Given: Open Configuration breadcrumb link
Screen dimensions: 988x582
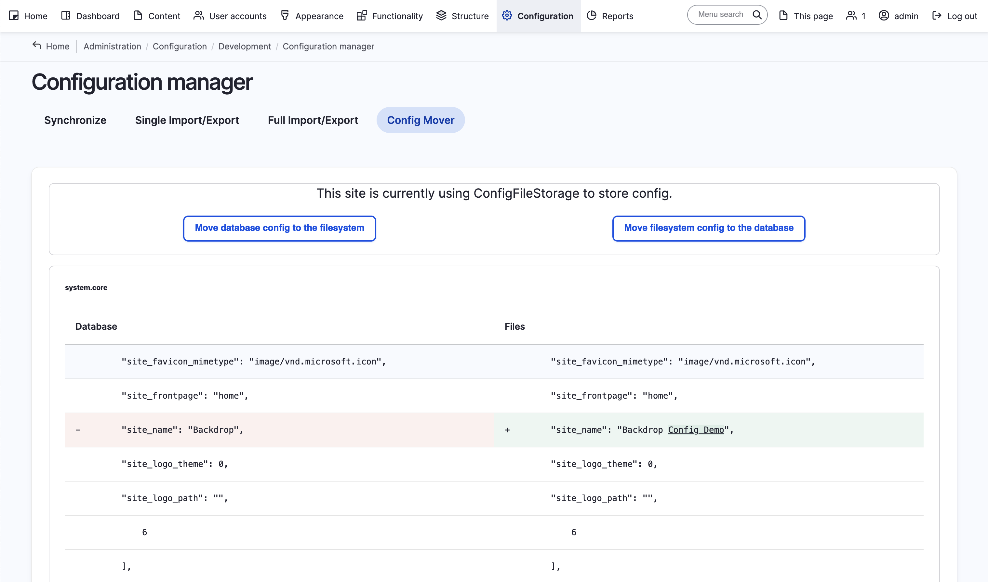Looking at the screenshot, I should click(x=180, y=46).
